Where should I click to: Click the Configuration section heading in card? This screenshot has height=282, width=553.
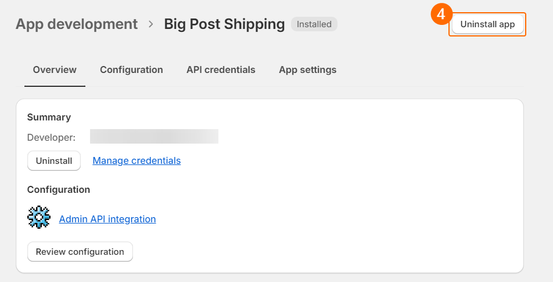pos(58,189)
